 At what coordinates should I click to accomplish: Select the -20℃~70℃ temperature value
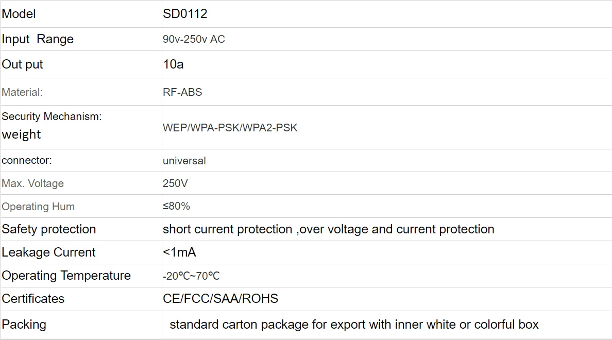coord(191,276)
